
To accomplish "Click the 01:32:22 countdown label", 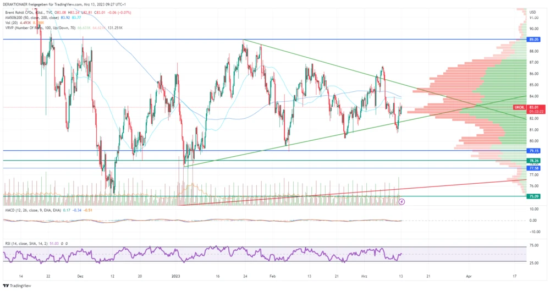I will (536, 112).
